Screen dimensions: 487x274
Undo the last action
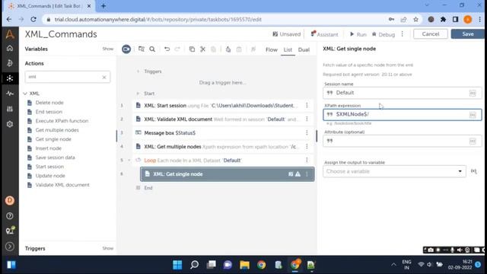pyautogui.click(x=167, y=49)
